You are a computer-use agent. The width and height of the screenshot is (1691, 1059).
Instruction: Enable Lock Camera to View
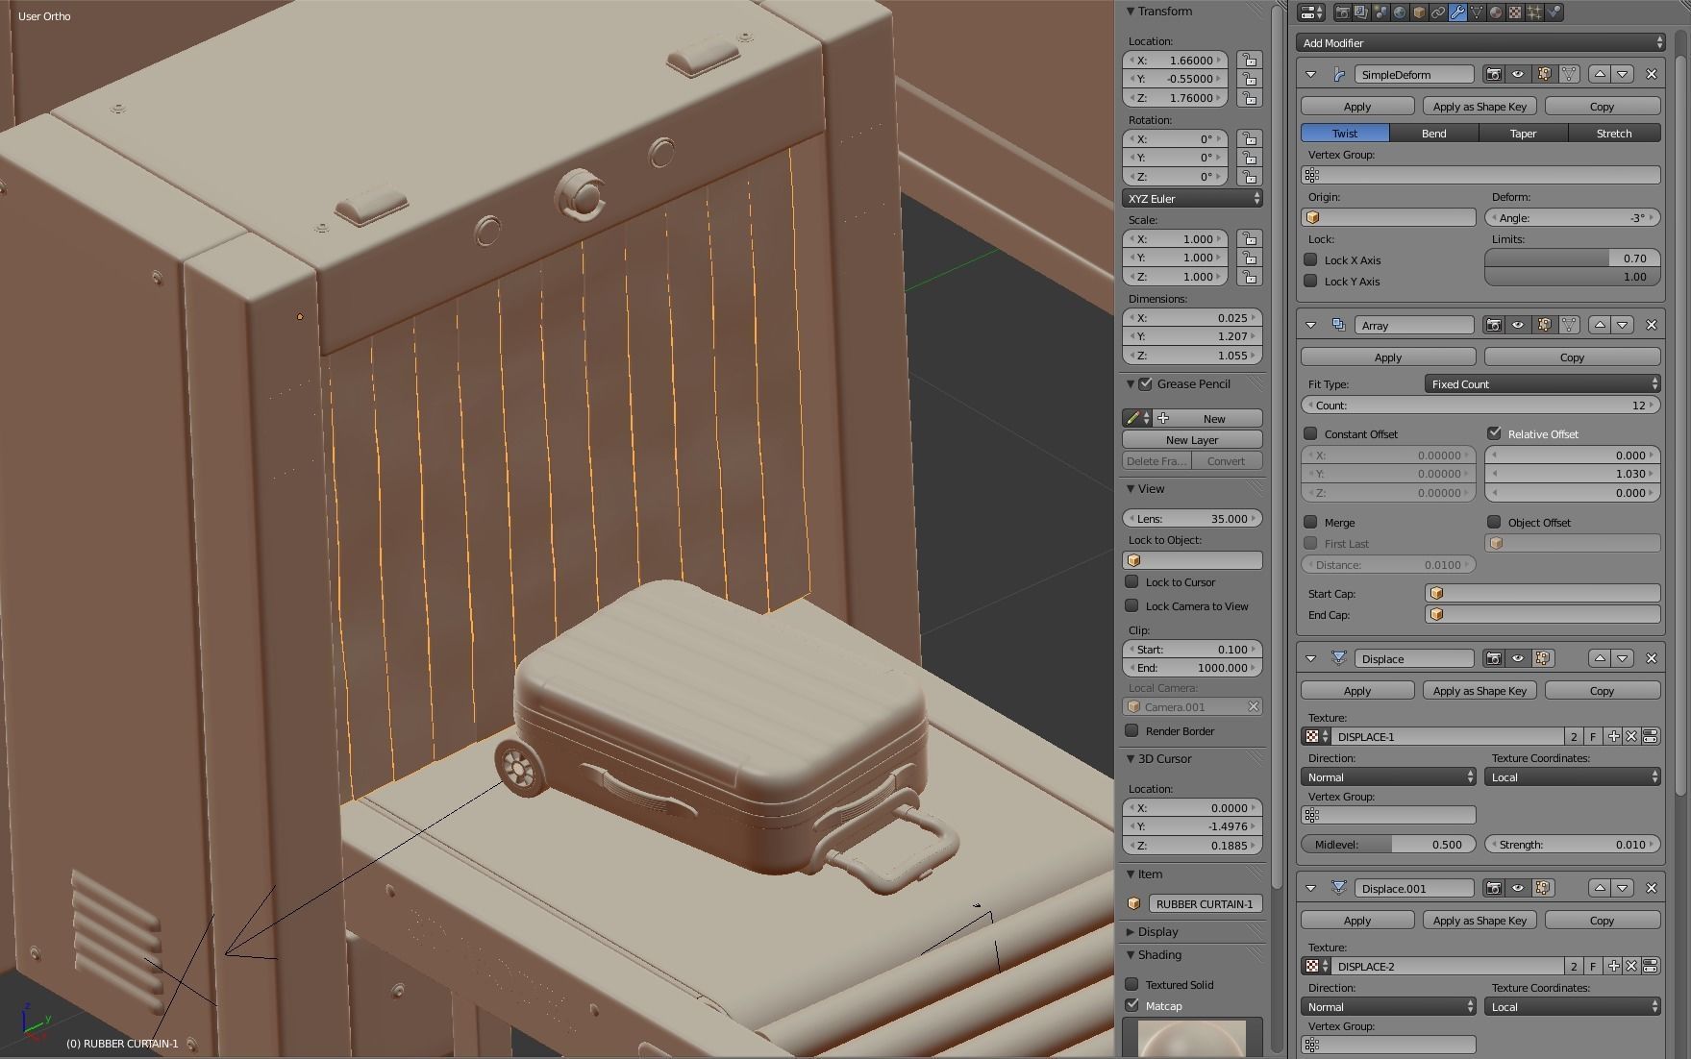[1132, 605]
